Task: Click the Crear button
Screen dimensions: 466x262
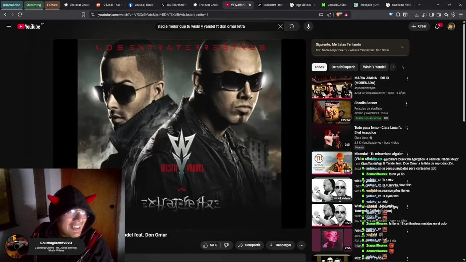Action: (419, 26)
